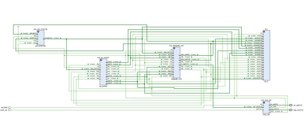Click debug icon beside datapath zflg output
This screenshot has width=304, height=121.
click(191, 69)
